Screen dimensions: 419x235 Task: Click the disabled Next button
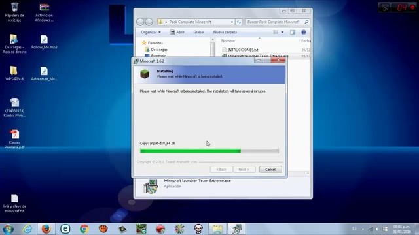coord(244,170)
